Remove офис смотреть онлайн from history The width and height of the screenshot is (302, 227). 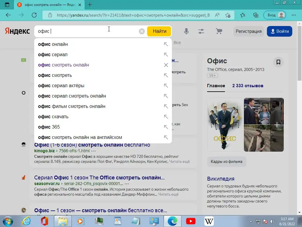(x=166, y=65)
